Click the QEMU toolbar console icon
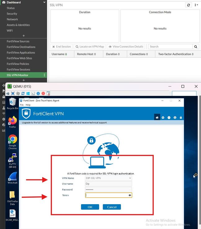Image resolution: width=201 pixels, height=229 pixels. click(x=33, y=93)
